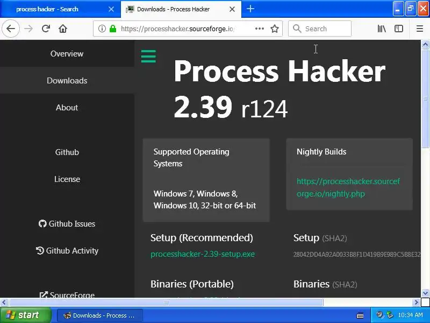Toggle the browser sidebar icon
430x323 pixels.
point(398,29)
